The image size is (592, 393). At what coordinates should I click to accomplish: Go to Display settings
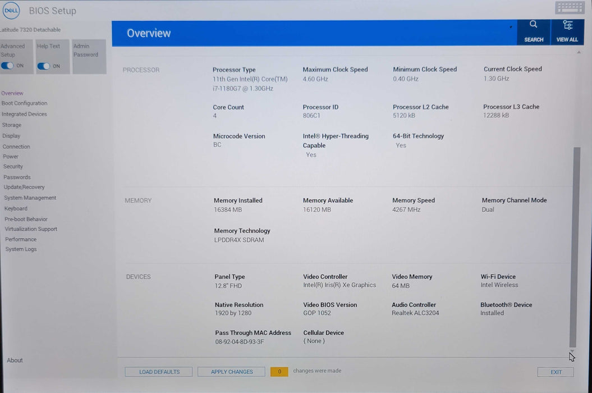click(x=11, y=136)
